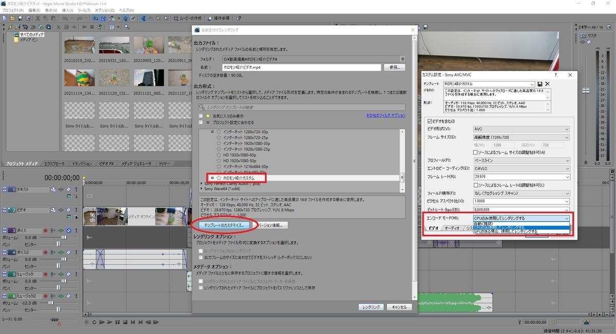Select 自動(推奨) in the encode mode list

click(x=521, y=224)
